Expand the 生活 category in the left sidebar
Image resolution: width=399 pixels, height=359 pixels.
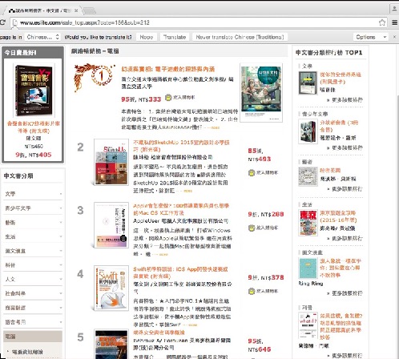coord(33,236)
